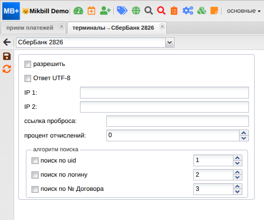Decrease поиск по № Договора priority value

(238, 192)
